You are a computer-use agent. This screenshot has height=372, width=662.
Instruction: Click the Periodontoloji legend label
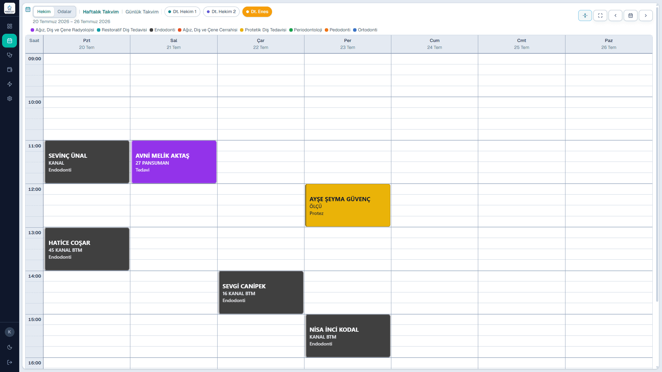(308, 30)
